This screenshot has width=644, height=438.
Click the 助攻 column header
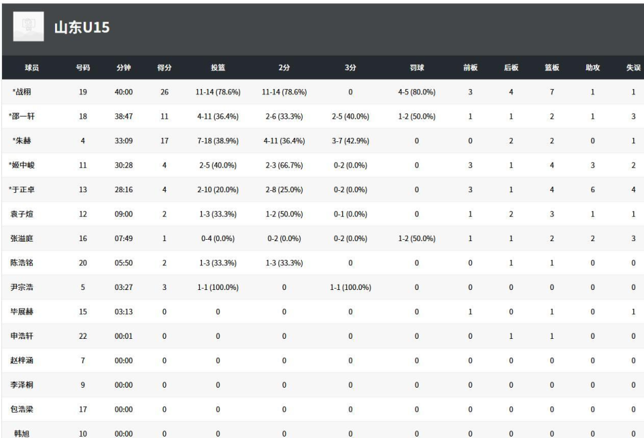(x=592, y=67)
